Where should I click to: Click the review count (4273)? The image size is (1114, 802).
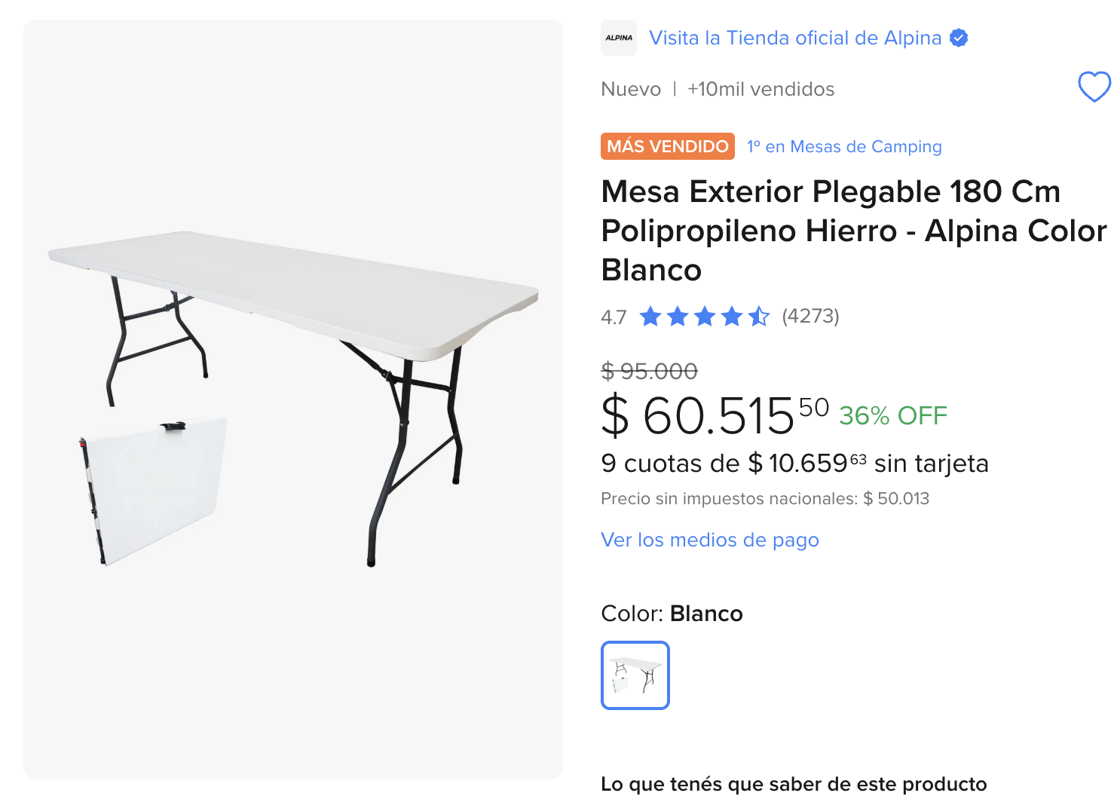(810, 316)
